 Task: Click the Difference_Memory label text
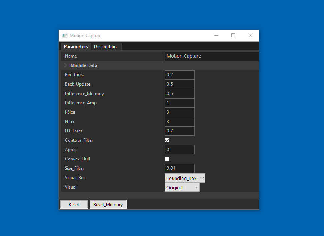coord(84,94)
